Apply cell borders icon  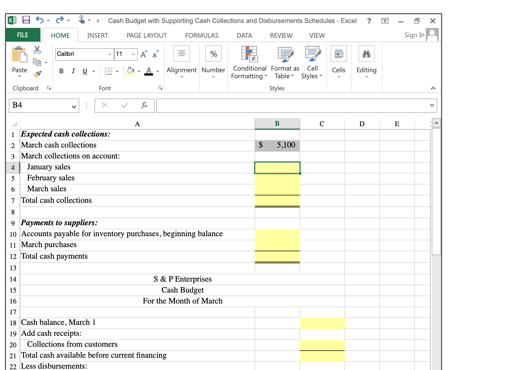point(108,71)
